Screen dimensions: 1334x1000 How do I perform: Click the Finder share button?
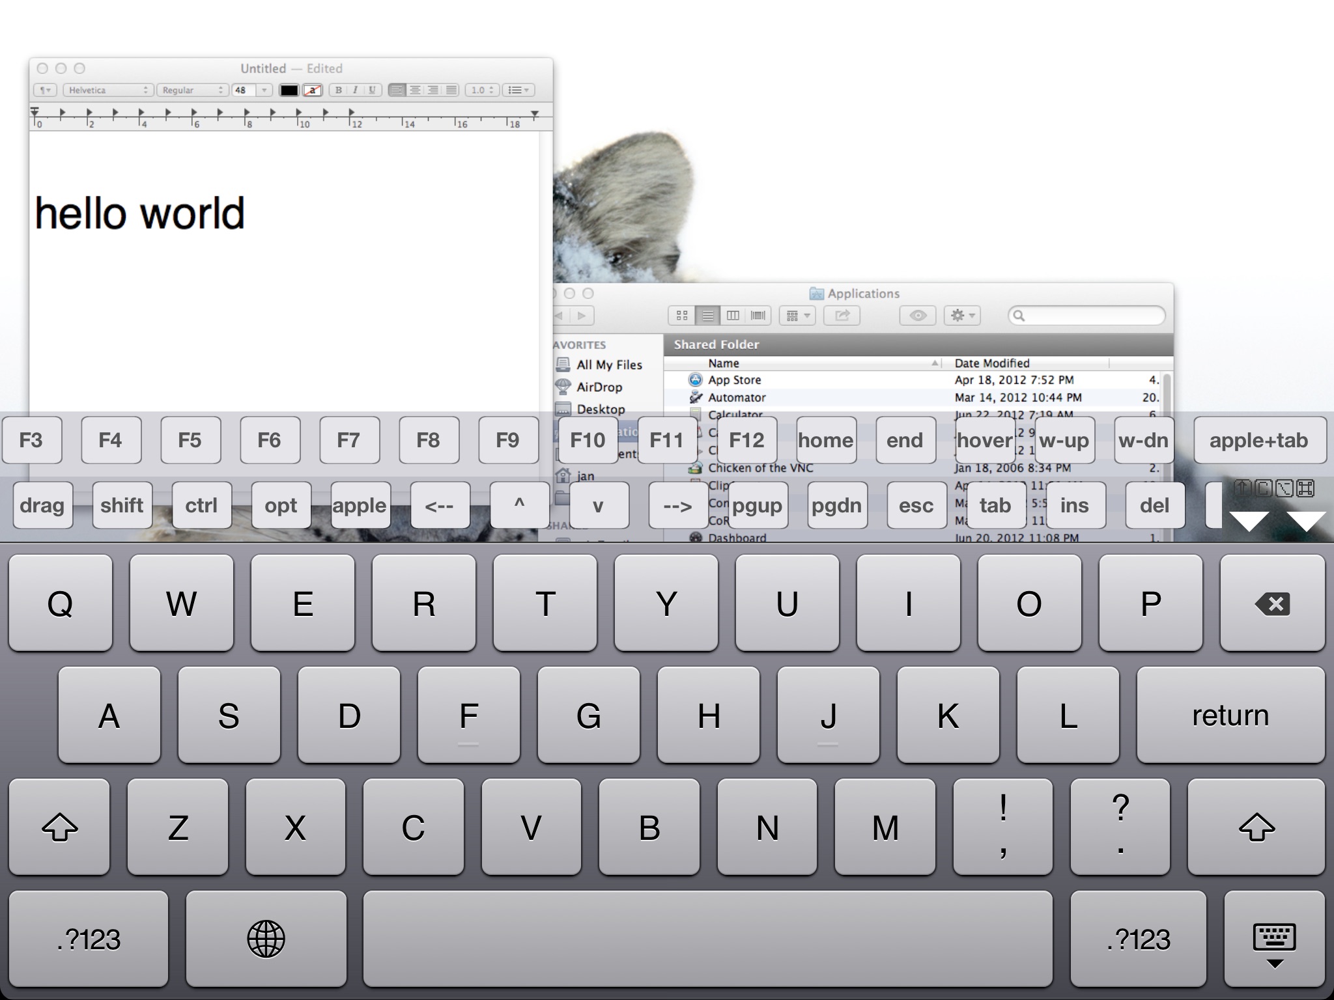coord(842,316)
